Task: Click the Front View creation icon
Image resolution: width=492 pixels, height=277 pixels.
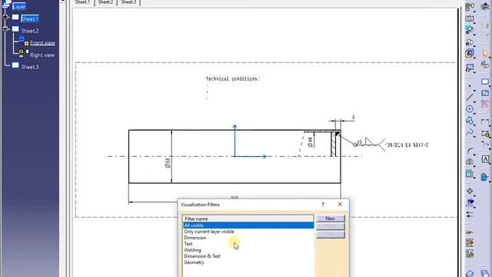Action: coord(470,6)
